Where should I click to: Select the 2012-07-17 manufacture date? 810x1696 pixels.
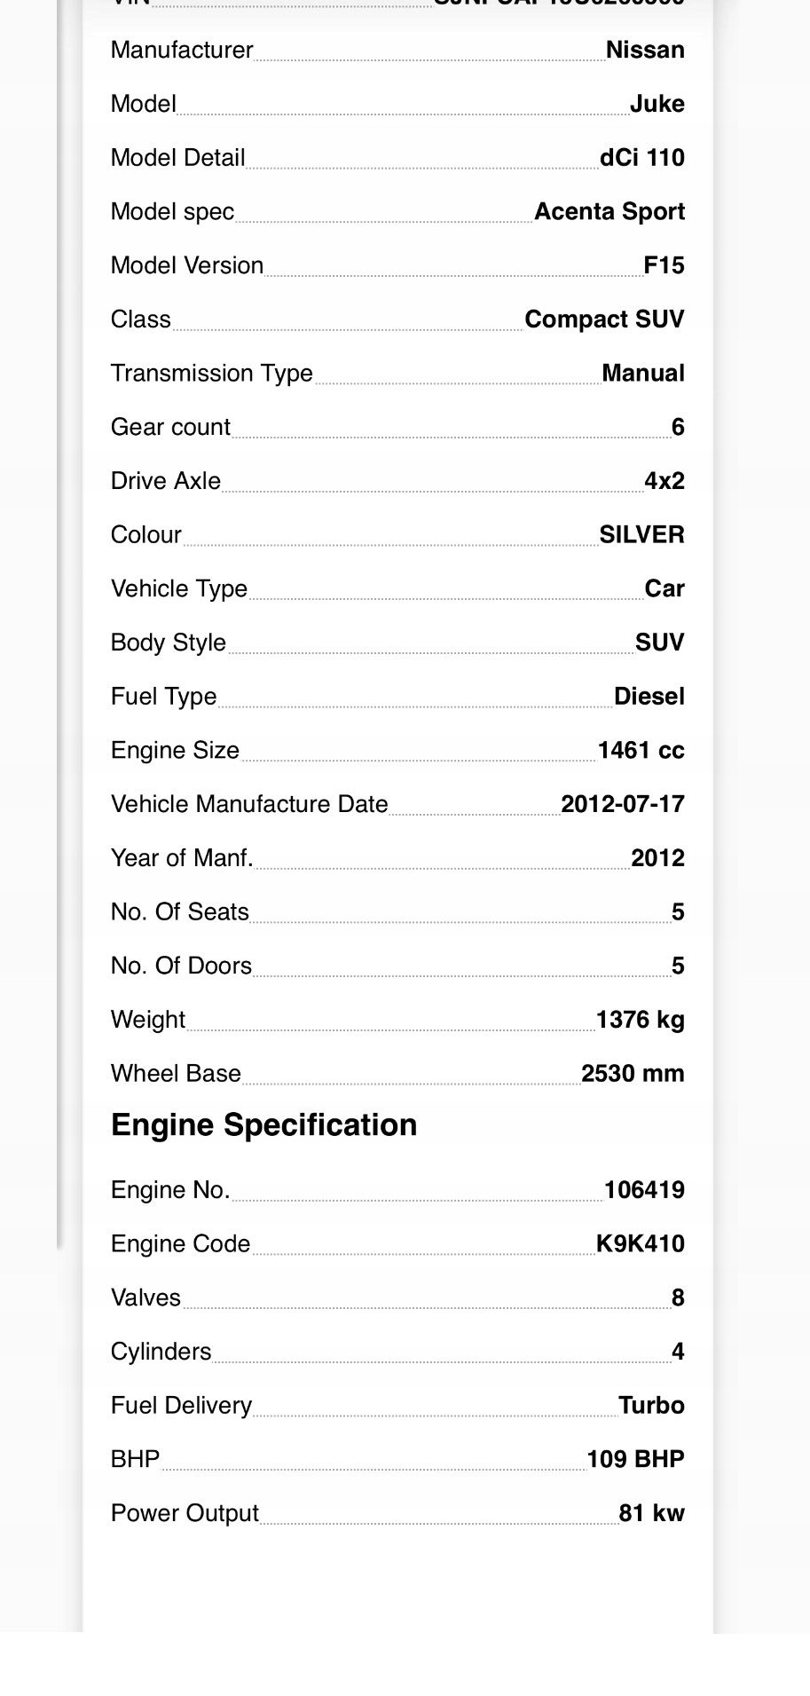click(x=623, y=804)
